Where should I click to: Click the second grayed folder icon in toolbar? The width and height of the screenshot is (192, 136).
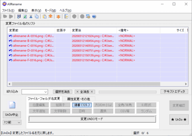[x=11, y=16]
